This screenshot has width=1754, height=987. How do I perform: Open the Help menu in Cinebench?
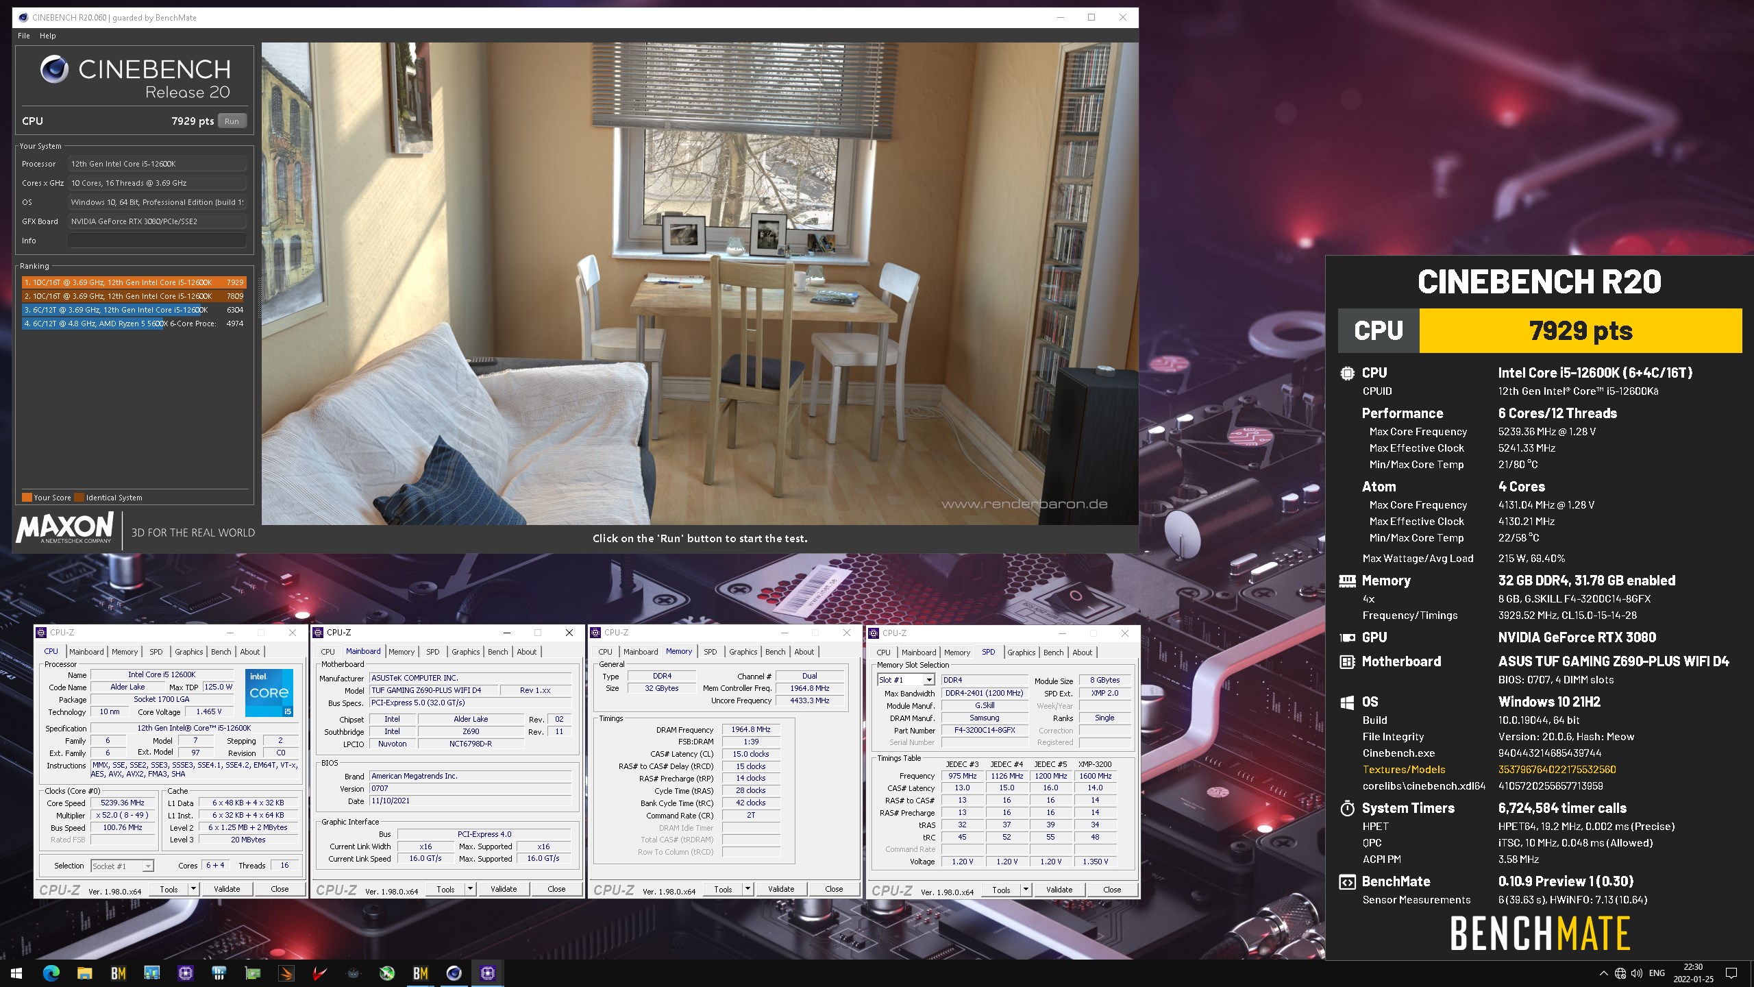[47, 36]
